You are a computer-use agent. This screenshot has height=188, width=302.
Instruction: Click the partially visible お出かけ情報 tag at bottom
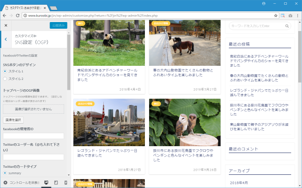(85, 184)
